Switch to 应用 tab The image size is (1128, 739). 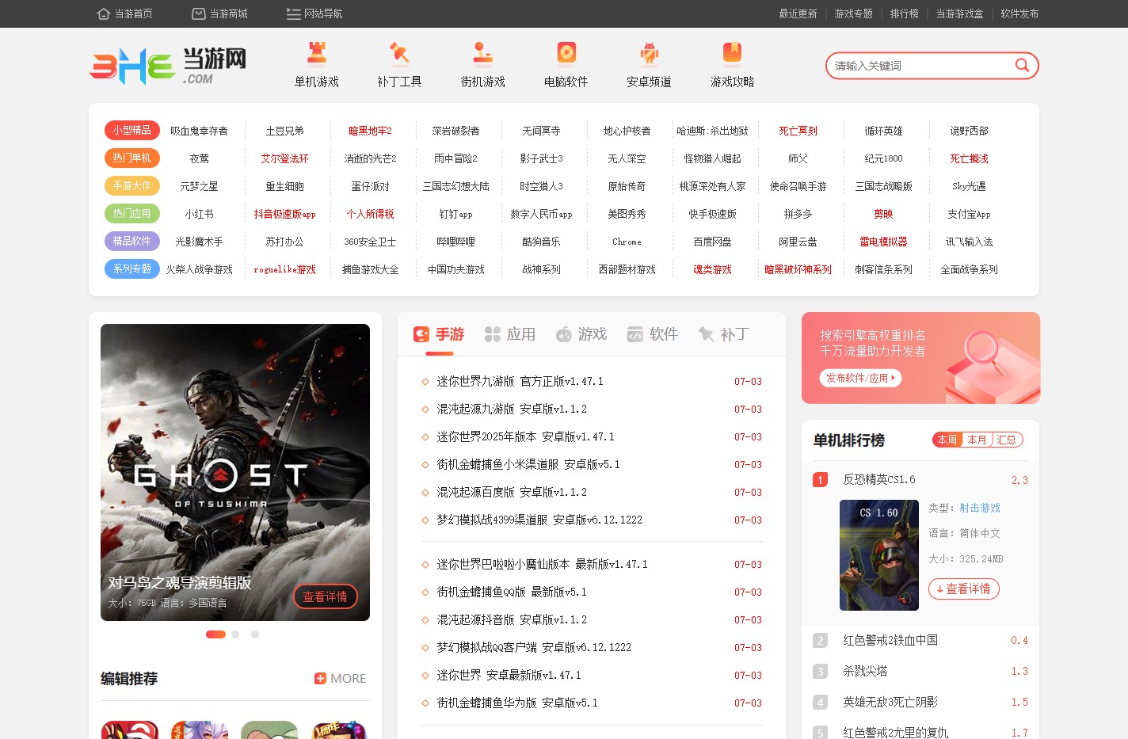pos(510,334)
